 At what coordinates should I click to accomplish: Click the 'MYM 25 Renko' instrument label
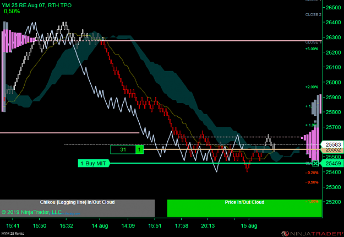click(x=13, y=234)
